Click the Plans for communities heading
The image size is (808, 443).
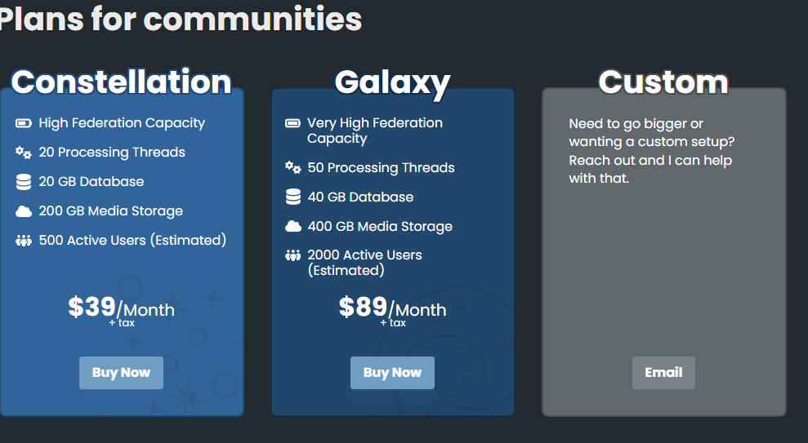tap(181, 19)
